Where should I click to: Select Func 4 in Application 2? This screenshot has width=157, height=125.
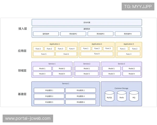pos(97,54)
